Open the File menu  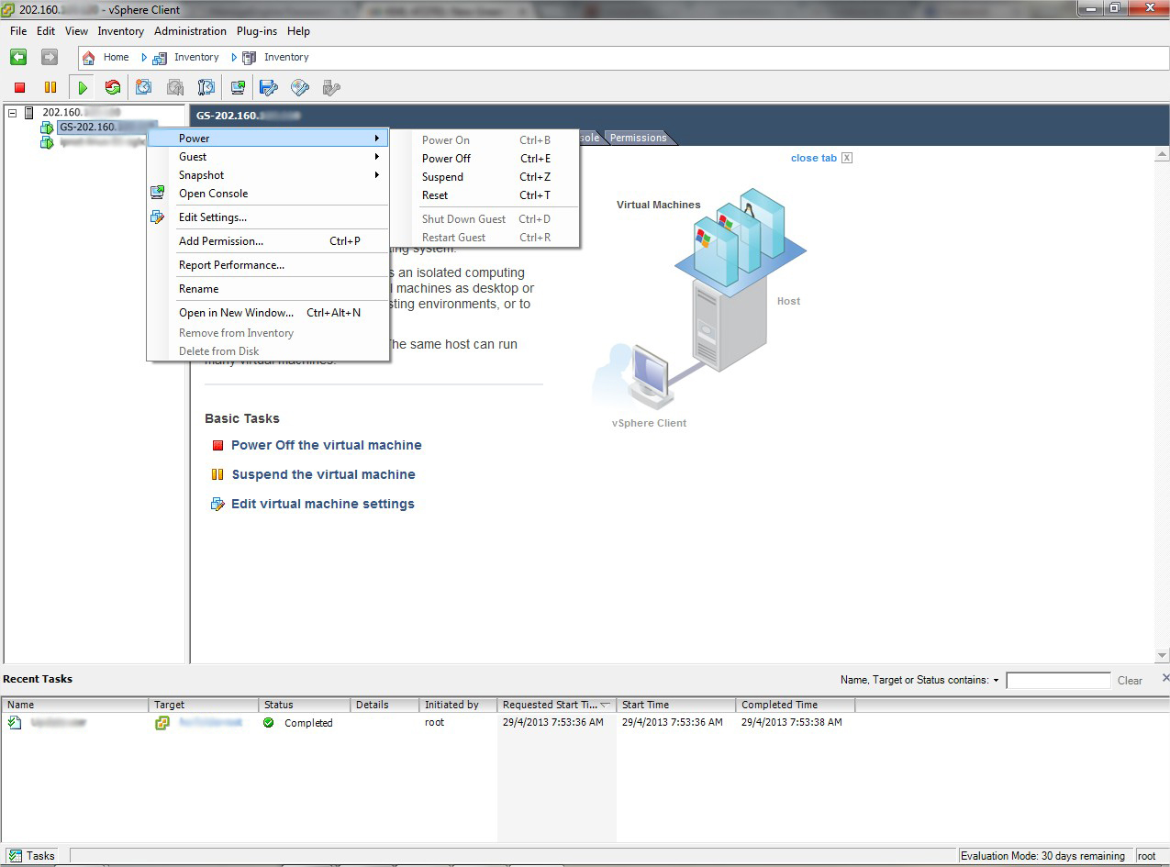tap(18, 31)
